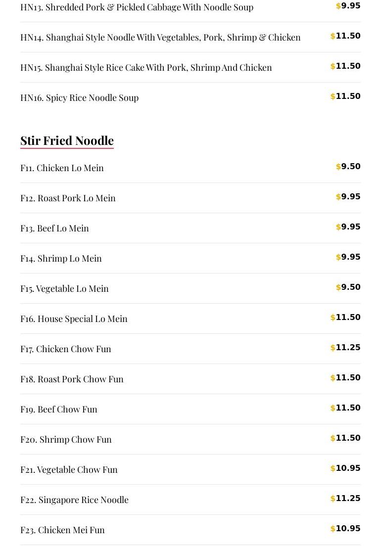Click HN13. Shredded Pork & Pickled Cabbage soup
This screenshot has width=381, height=549.
click(137, 7)
